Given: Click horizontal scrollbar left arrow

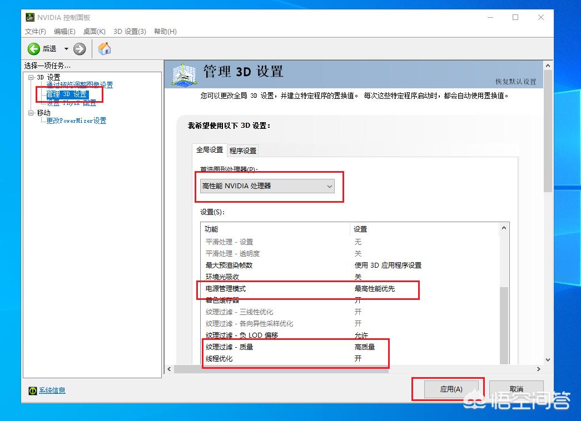Looking at the screenshot, I should pyautogui.click(x=170, y=369).
